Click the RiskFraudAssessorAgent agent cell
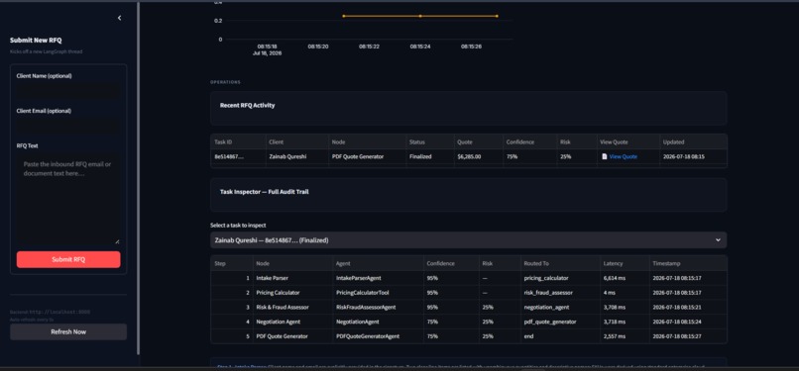 (x=378, y=307)
